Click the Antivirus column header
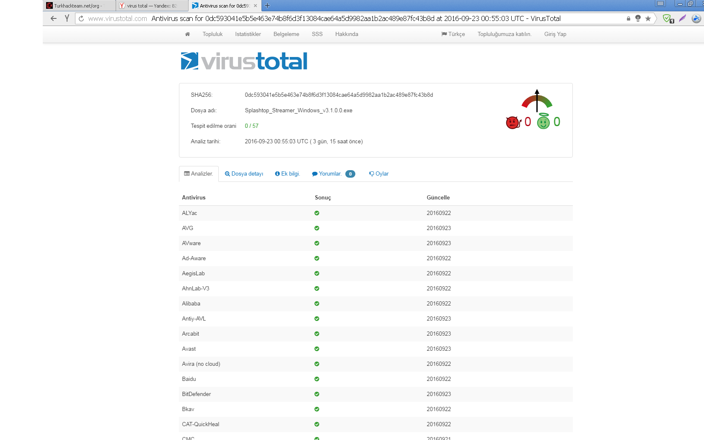The image size is (704, 440). (x=194, y=198)
